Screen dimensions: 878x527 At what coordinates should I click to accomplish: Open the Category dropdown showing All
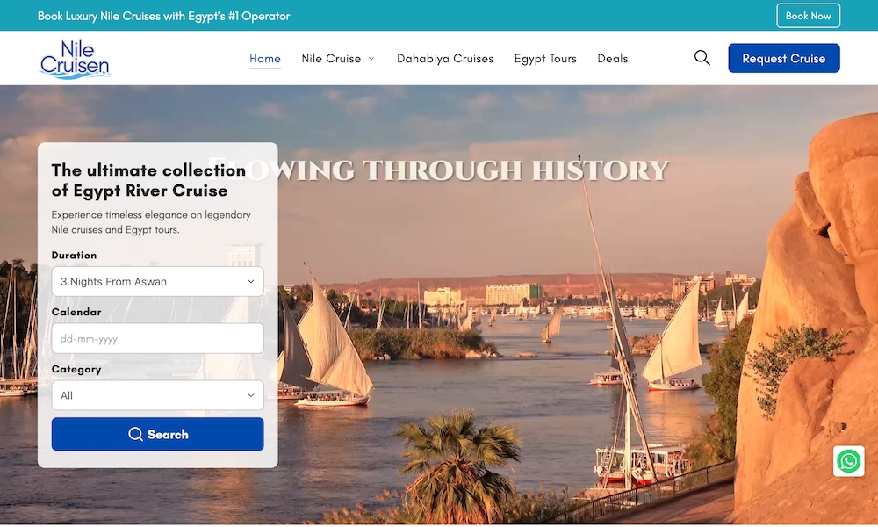[x=157, y=395]
